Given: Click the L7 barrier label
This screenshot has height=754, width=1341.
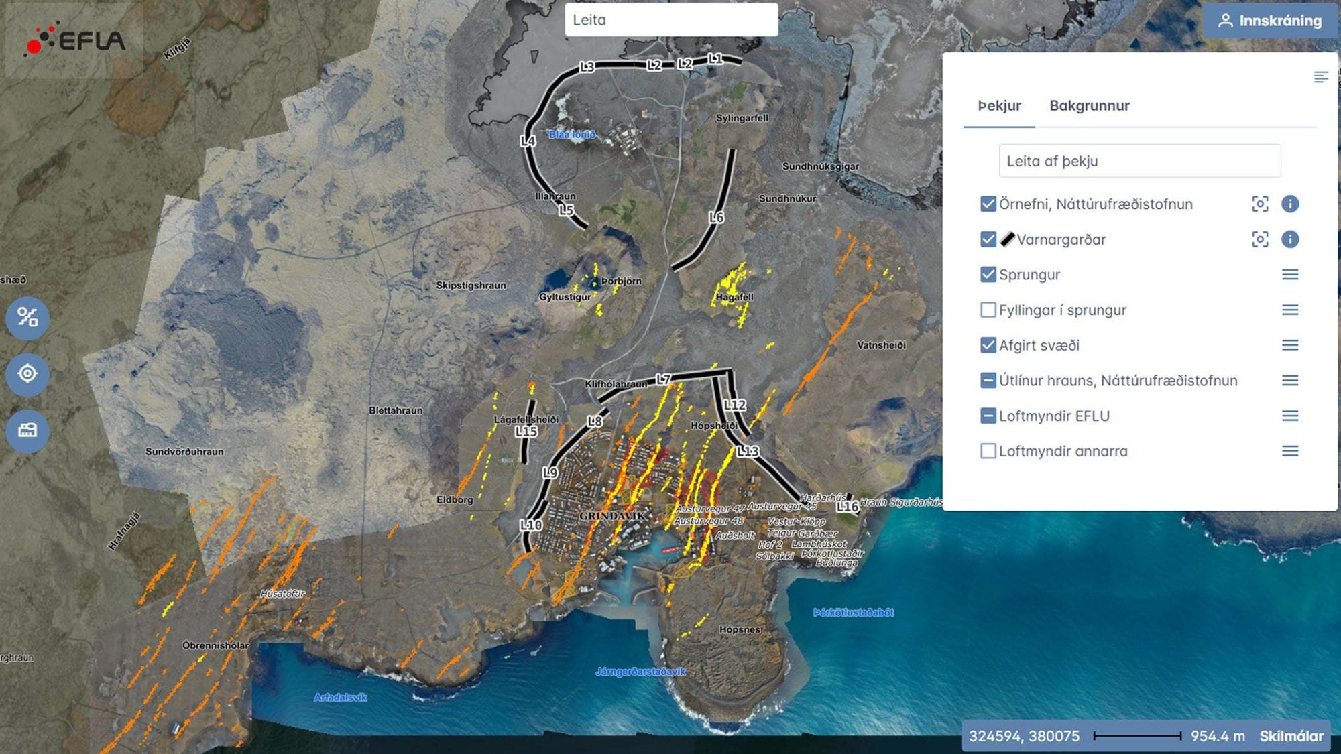Looking at the screenshot, I should click(x=663, y=379).
